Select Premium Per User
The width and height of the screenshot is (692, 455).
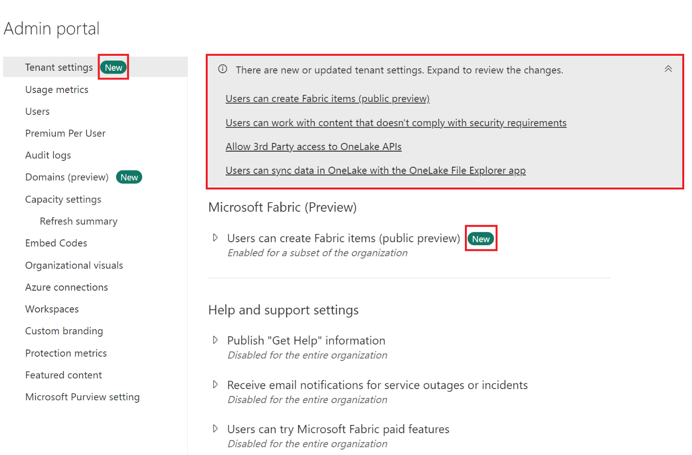click(x=65, y=133)
